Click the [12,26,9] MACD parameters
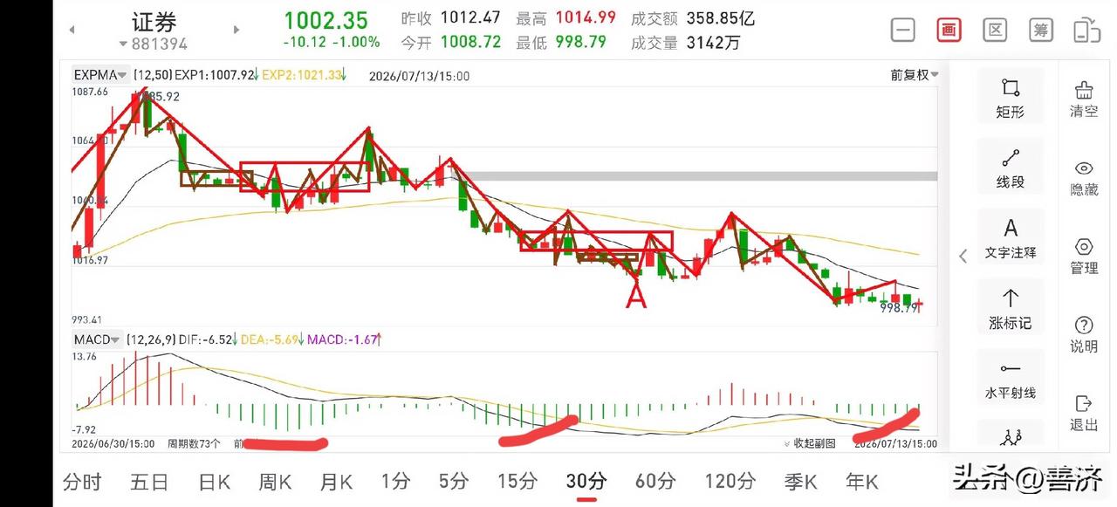The width and height of the screenshot is (1117, 507). (151, 339)
